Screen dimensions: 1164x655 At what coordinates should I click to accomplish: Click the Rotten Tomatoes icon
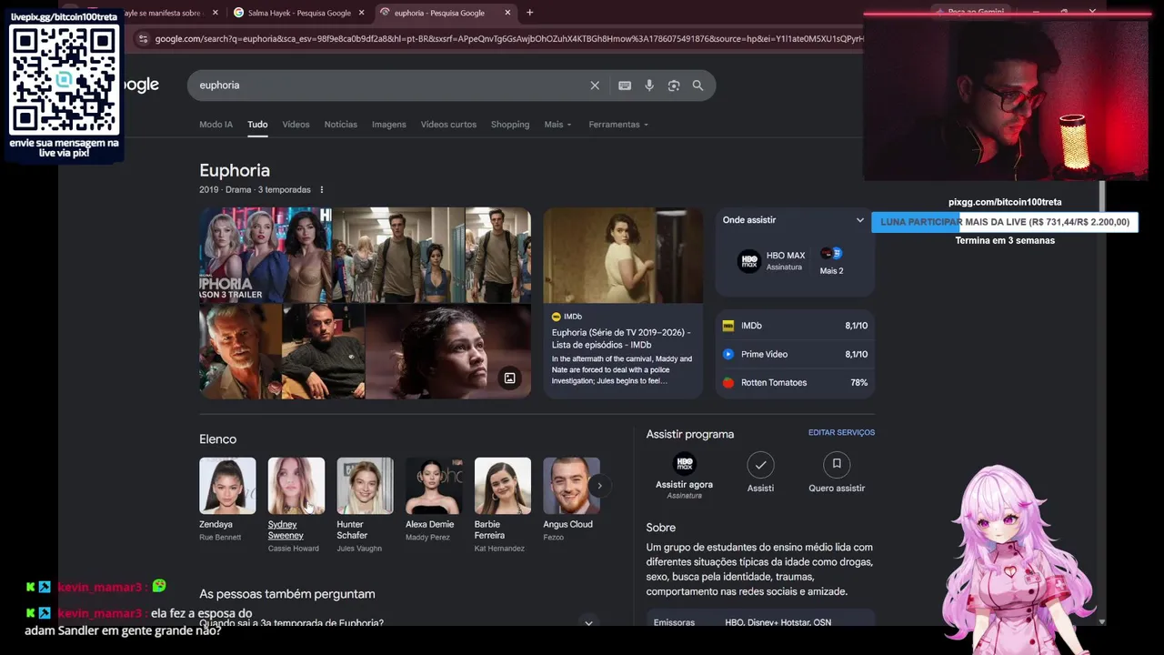coord(727,383)
